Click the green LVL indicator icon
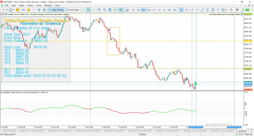This screenshot has height=136, width=254. 243,10
